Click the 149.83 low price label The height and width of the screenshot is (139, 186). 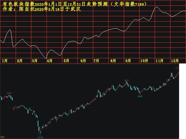140,96
